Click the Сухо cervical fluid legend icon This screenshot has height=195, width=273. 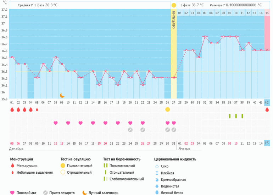coord(157,166)
